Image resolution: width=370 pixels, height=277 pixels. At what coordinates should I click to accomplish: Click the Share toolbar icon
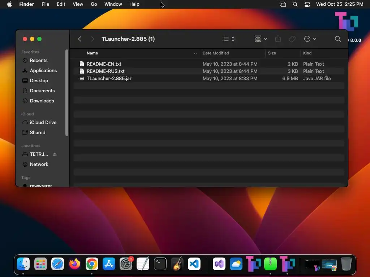[278, 39]
